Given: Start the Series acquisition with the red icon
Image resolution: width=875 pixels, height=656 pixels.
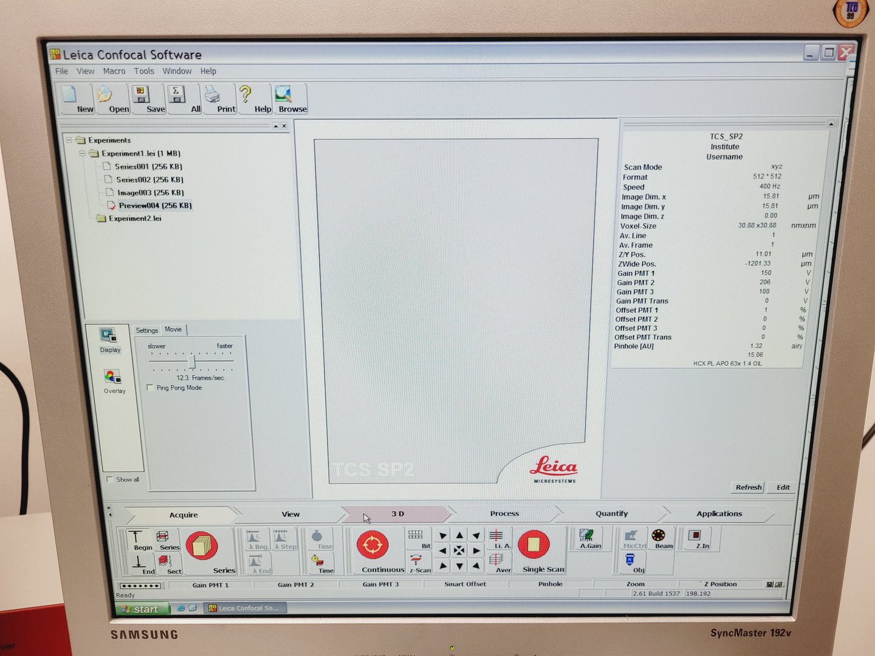Looking at the screenshot, I should click(x=201, y=546).
